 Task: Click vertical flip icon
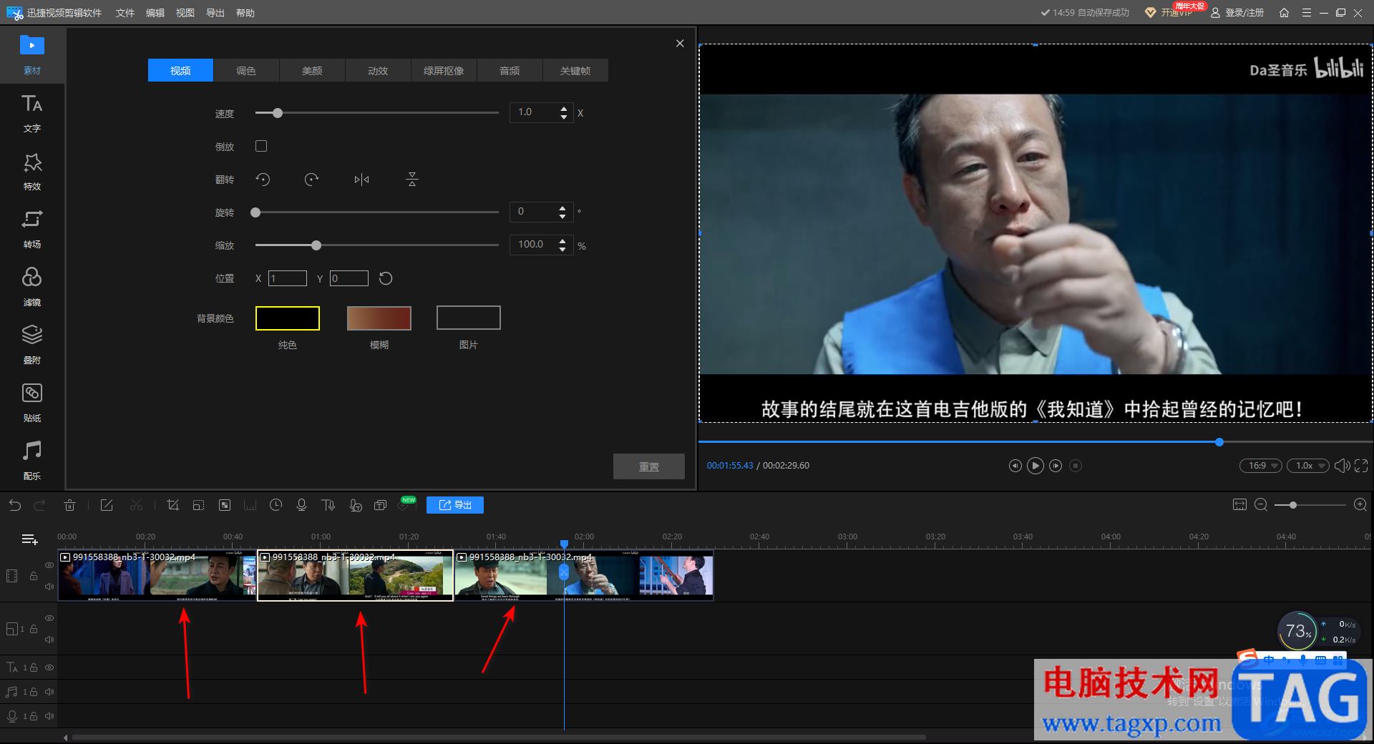411,180
